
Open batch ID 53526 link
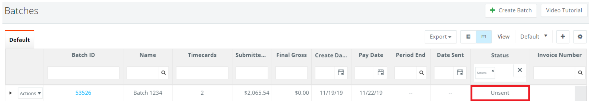pos(83,93)
